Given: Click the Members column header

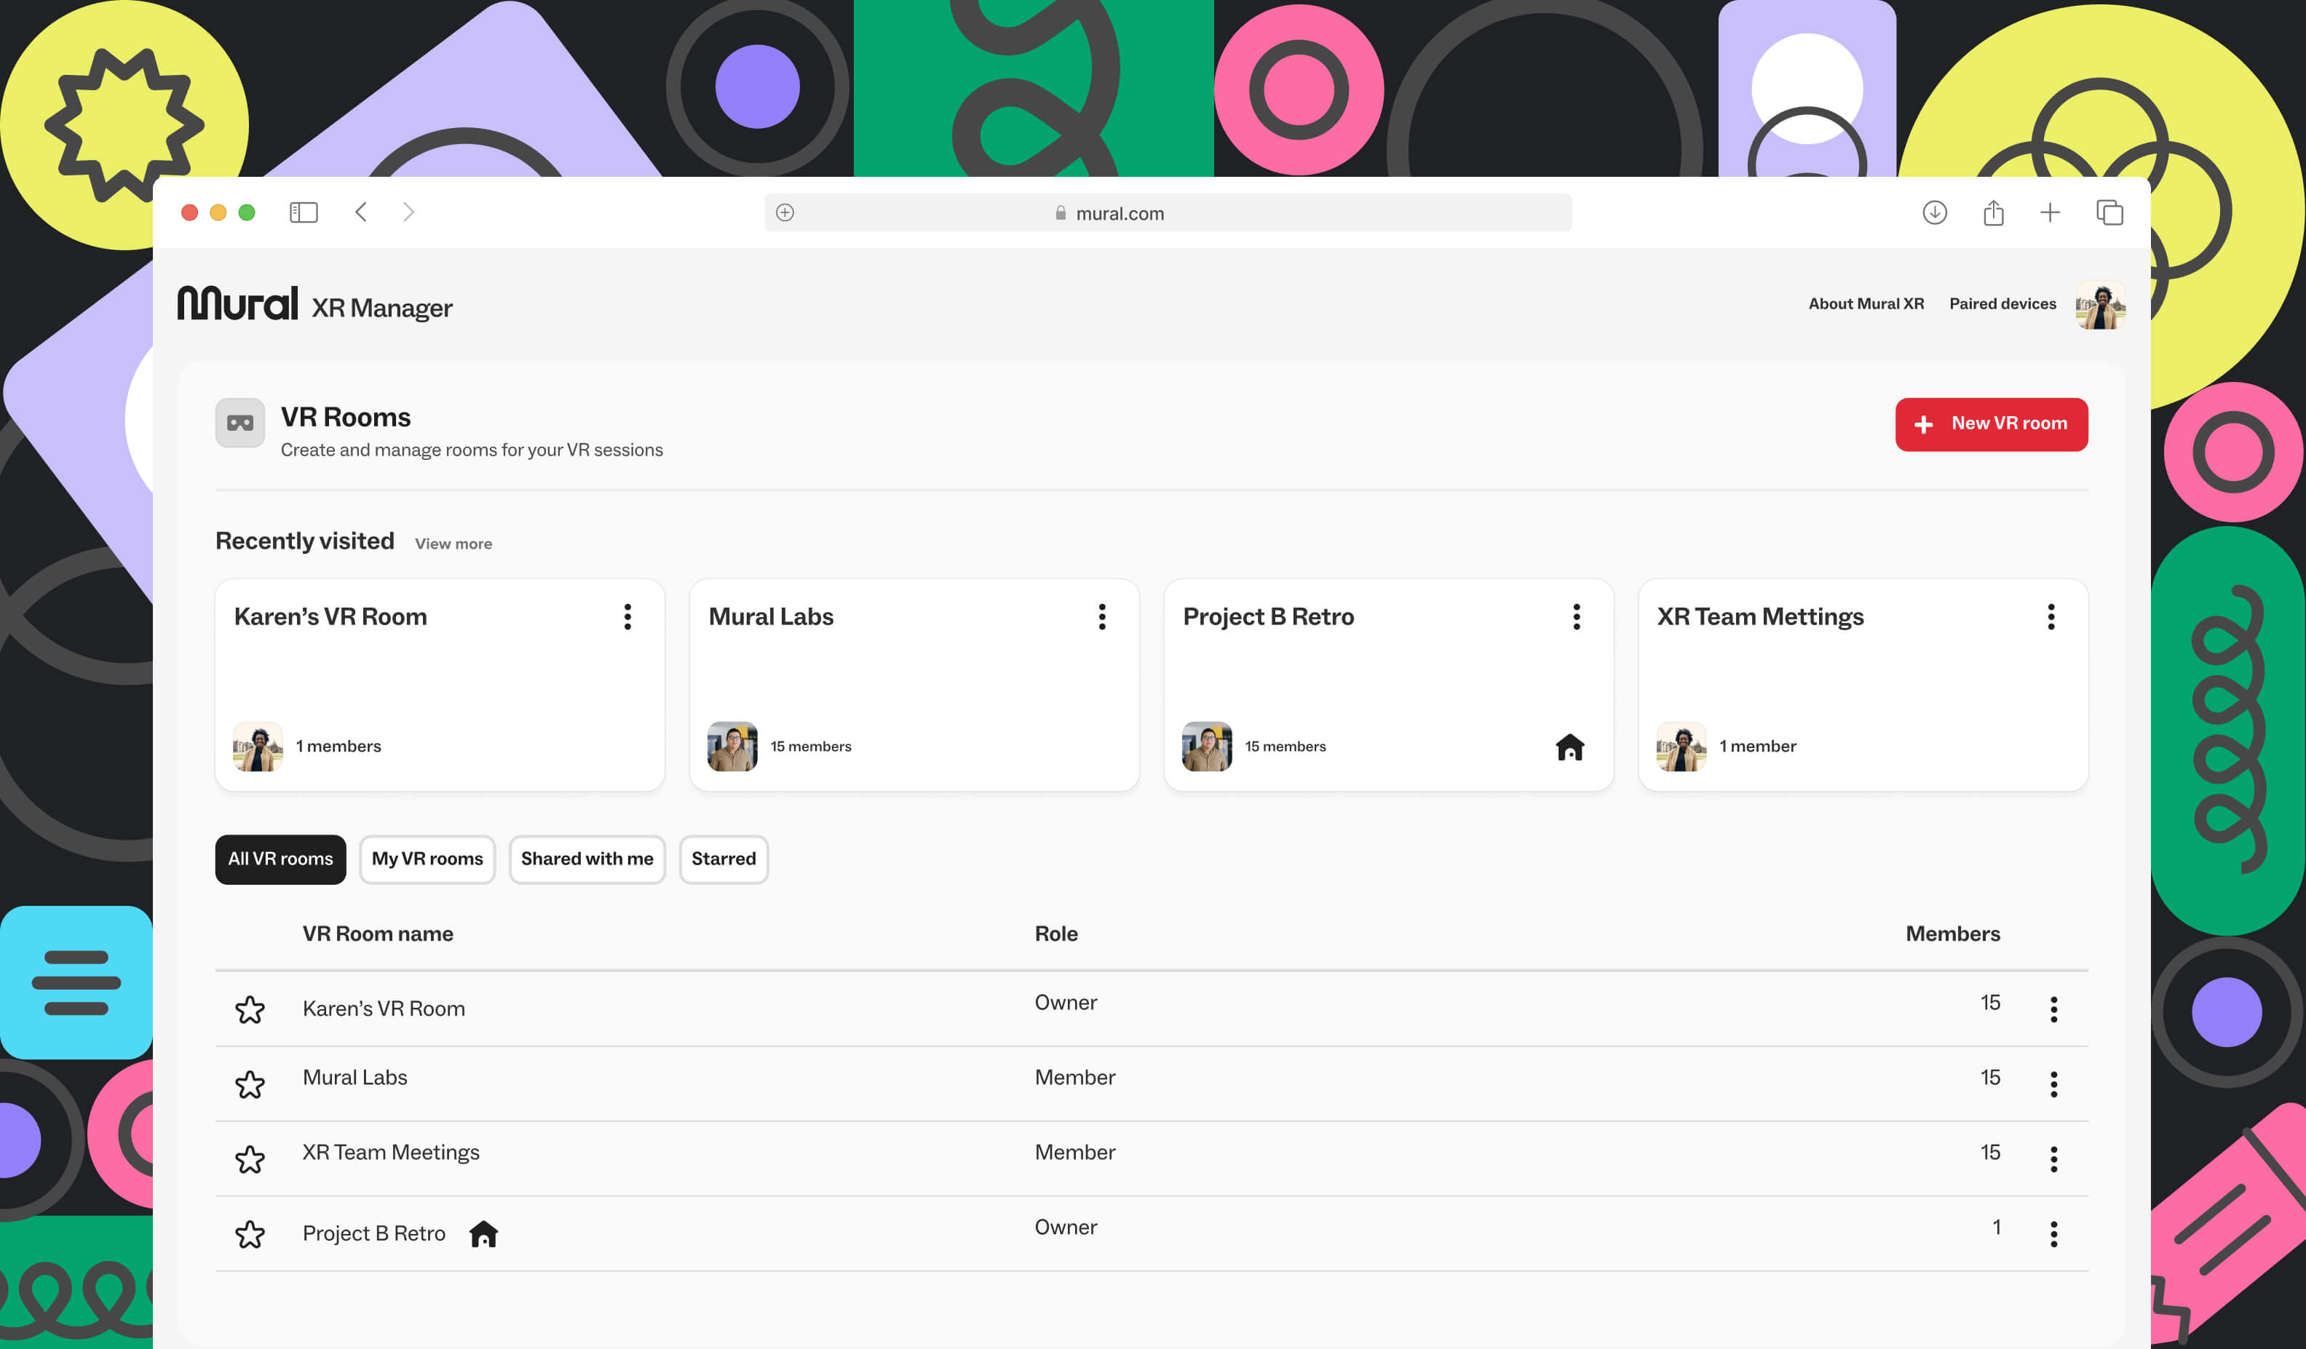Looking at the screenshot, I should point(1954,934).
